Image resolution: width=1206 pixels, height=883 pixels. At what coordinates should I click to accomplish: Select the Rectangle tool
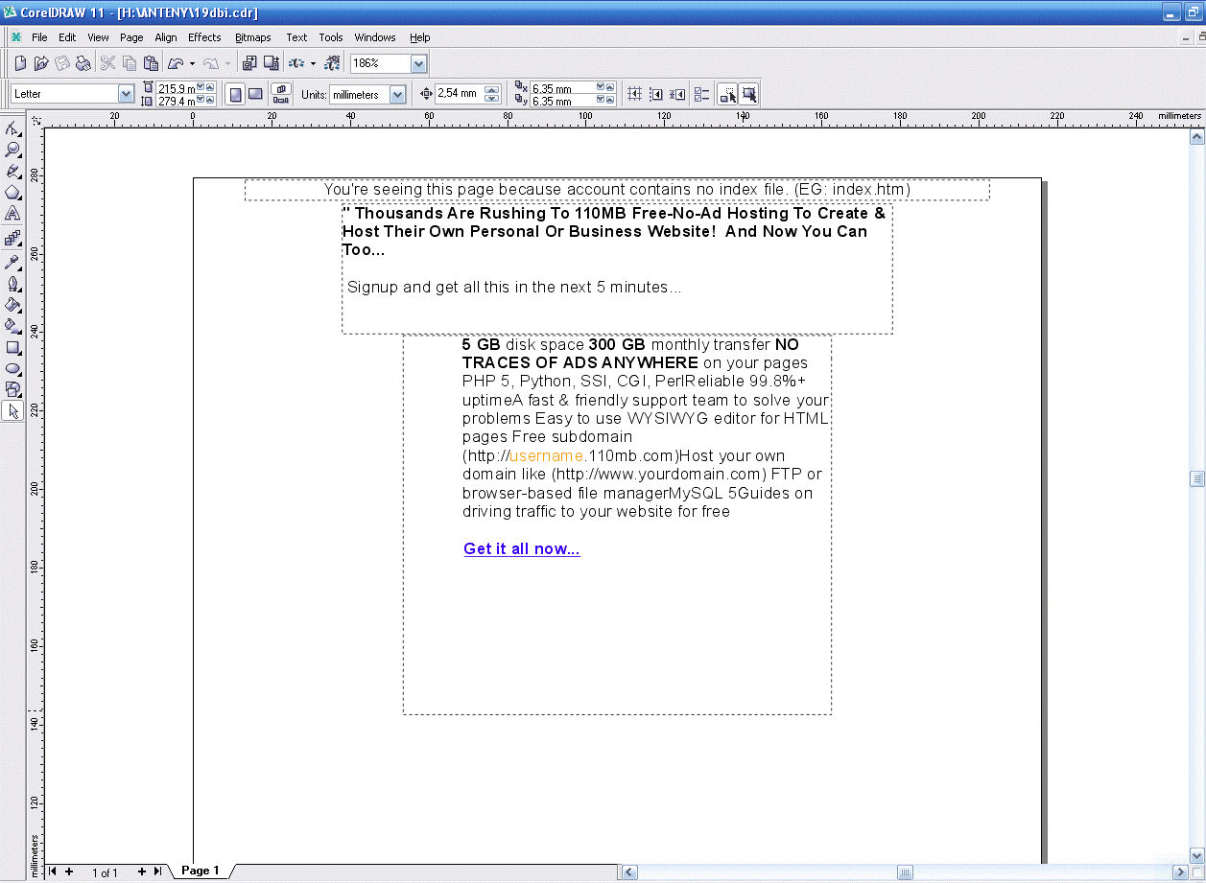(12, 347)
